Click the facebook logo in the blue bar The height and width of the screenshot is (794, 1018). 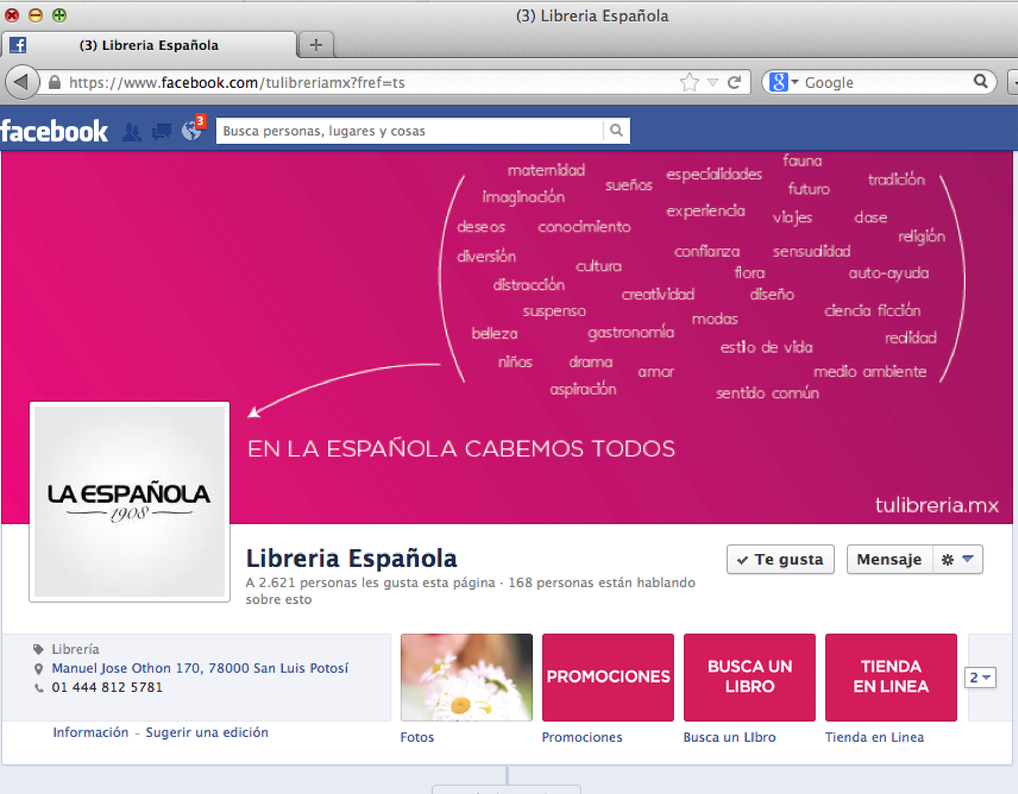[x=54, y=131]
